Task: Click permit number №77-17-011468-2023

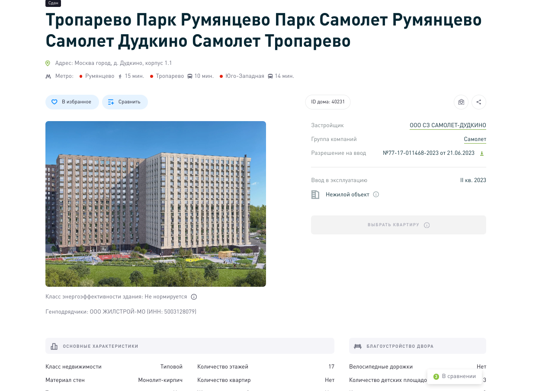Action: pyautogui.click(x=429, y=153)
